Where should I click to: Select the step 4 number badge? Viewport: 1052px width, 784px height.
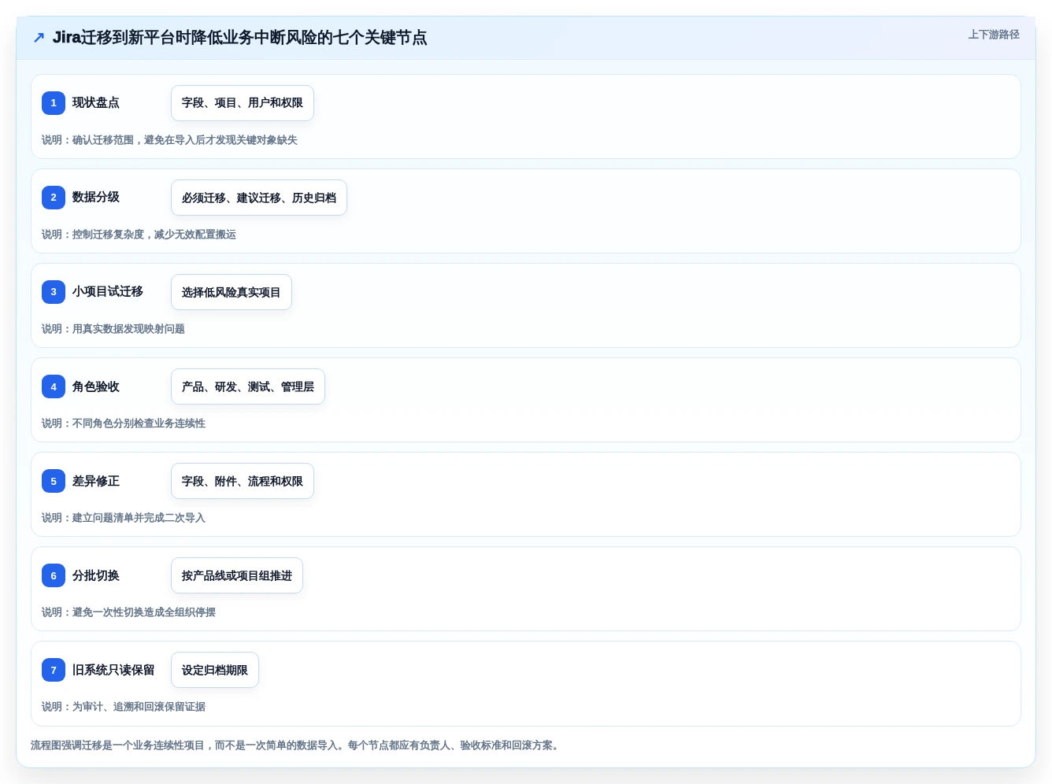54,386
